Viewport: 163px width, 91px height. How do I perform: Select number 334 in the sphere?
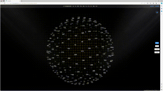coord(87,75)
